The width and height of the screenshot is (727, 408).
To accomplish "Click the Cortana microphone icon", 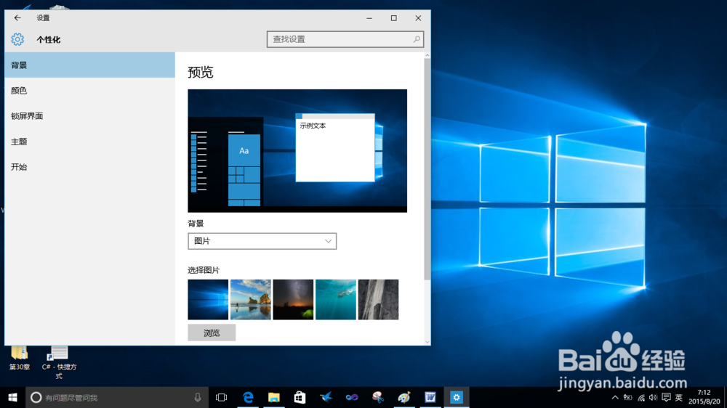I will coord(198,397).
